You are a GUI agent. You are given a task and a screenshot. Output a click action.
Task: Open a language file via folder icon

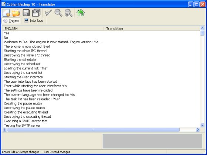point(16,13)
